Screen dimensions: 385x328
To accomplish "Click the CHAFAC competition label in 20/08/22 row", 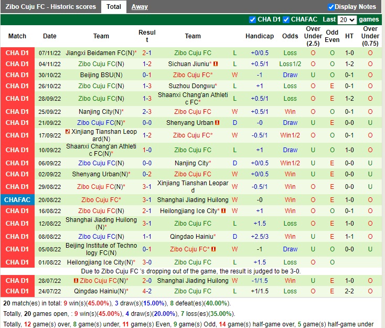I will [x=17, y=200].
